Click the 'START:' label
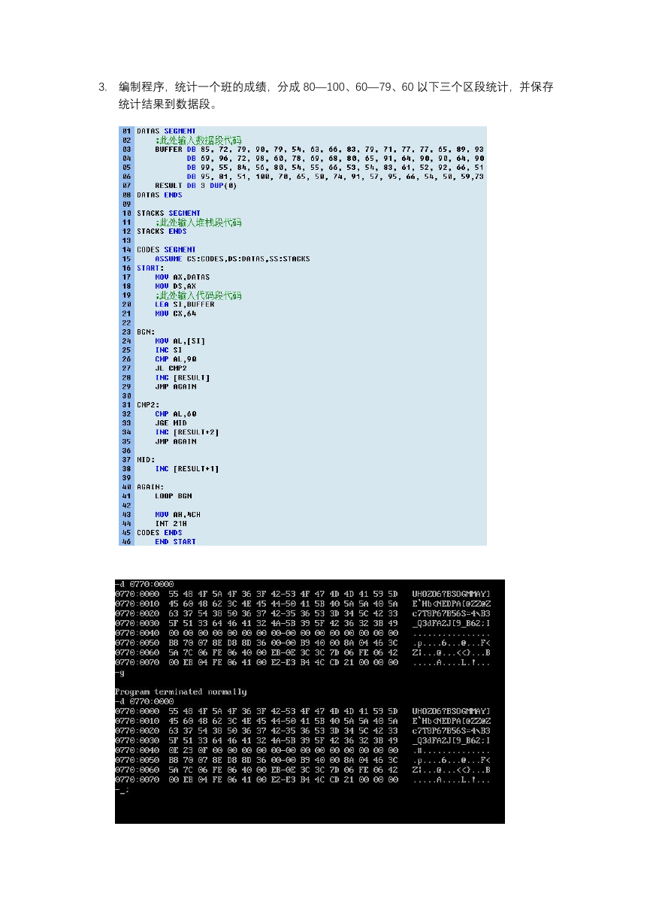Image resolution: width=653 pixels, height=923 pixels. [150, 268]
